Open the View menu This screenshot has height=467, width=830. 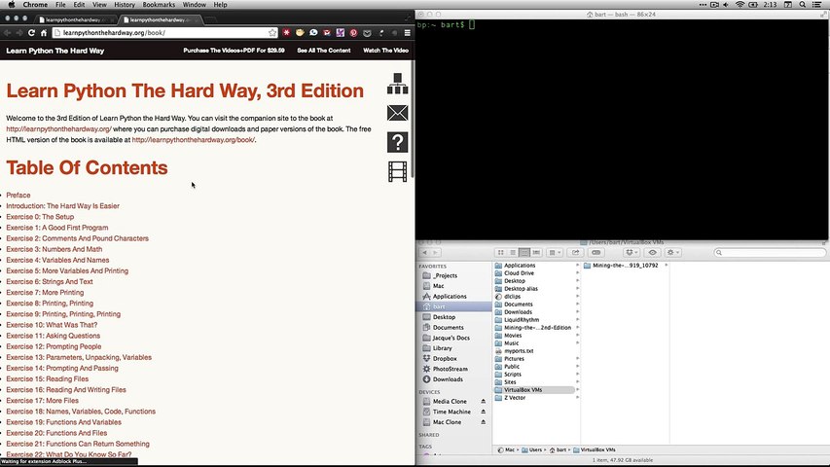pos(99,4)
